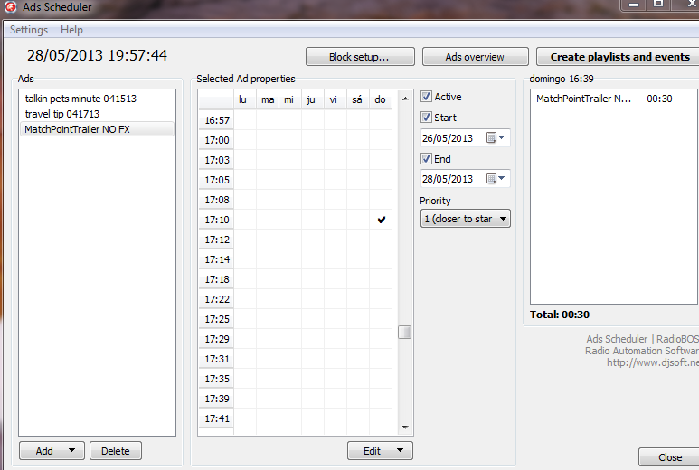This screenshot has height=470, width=699.
Task: Select the 17:29 time row header
Action: pyautogui.click(x=216, y=339)
